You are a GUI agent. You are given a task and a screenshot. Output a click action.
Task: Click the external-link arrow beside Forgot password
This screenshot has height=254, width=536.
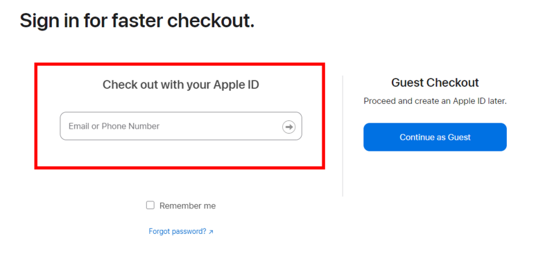coord(211,232)
